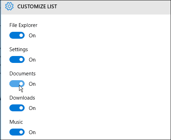
Task: Turn off the Music toggle
Action: point(17,132)
